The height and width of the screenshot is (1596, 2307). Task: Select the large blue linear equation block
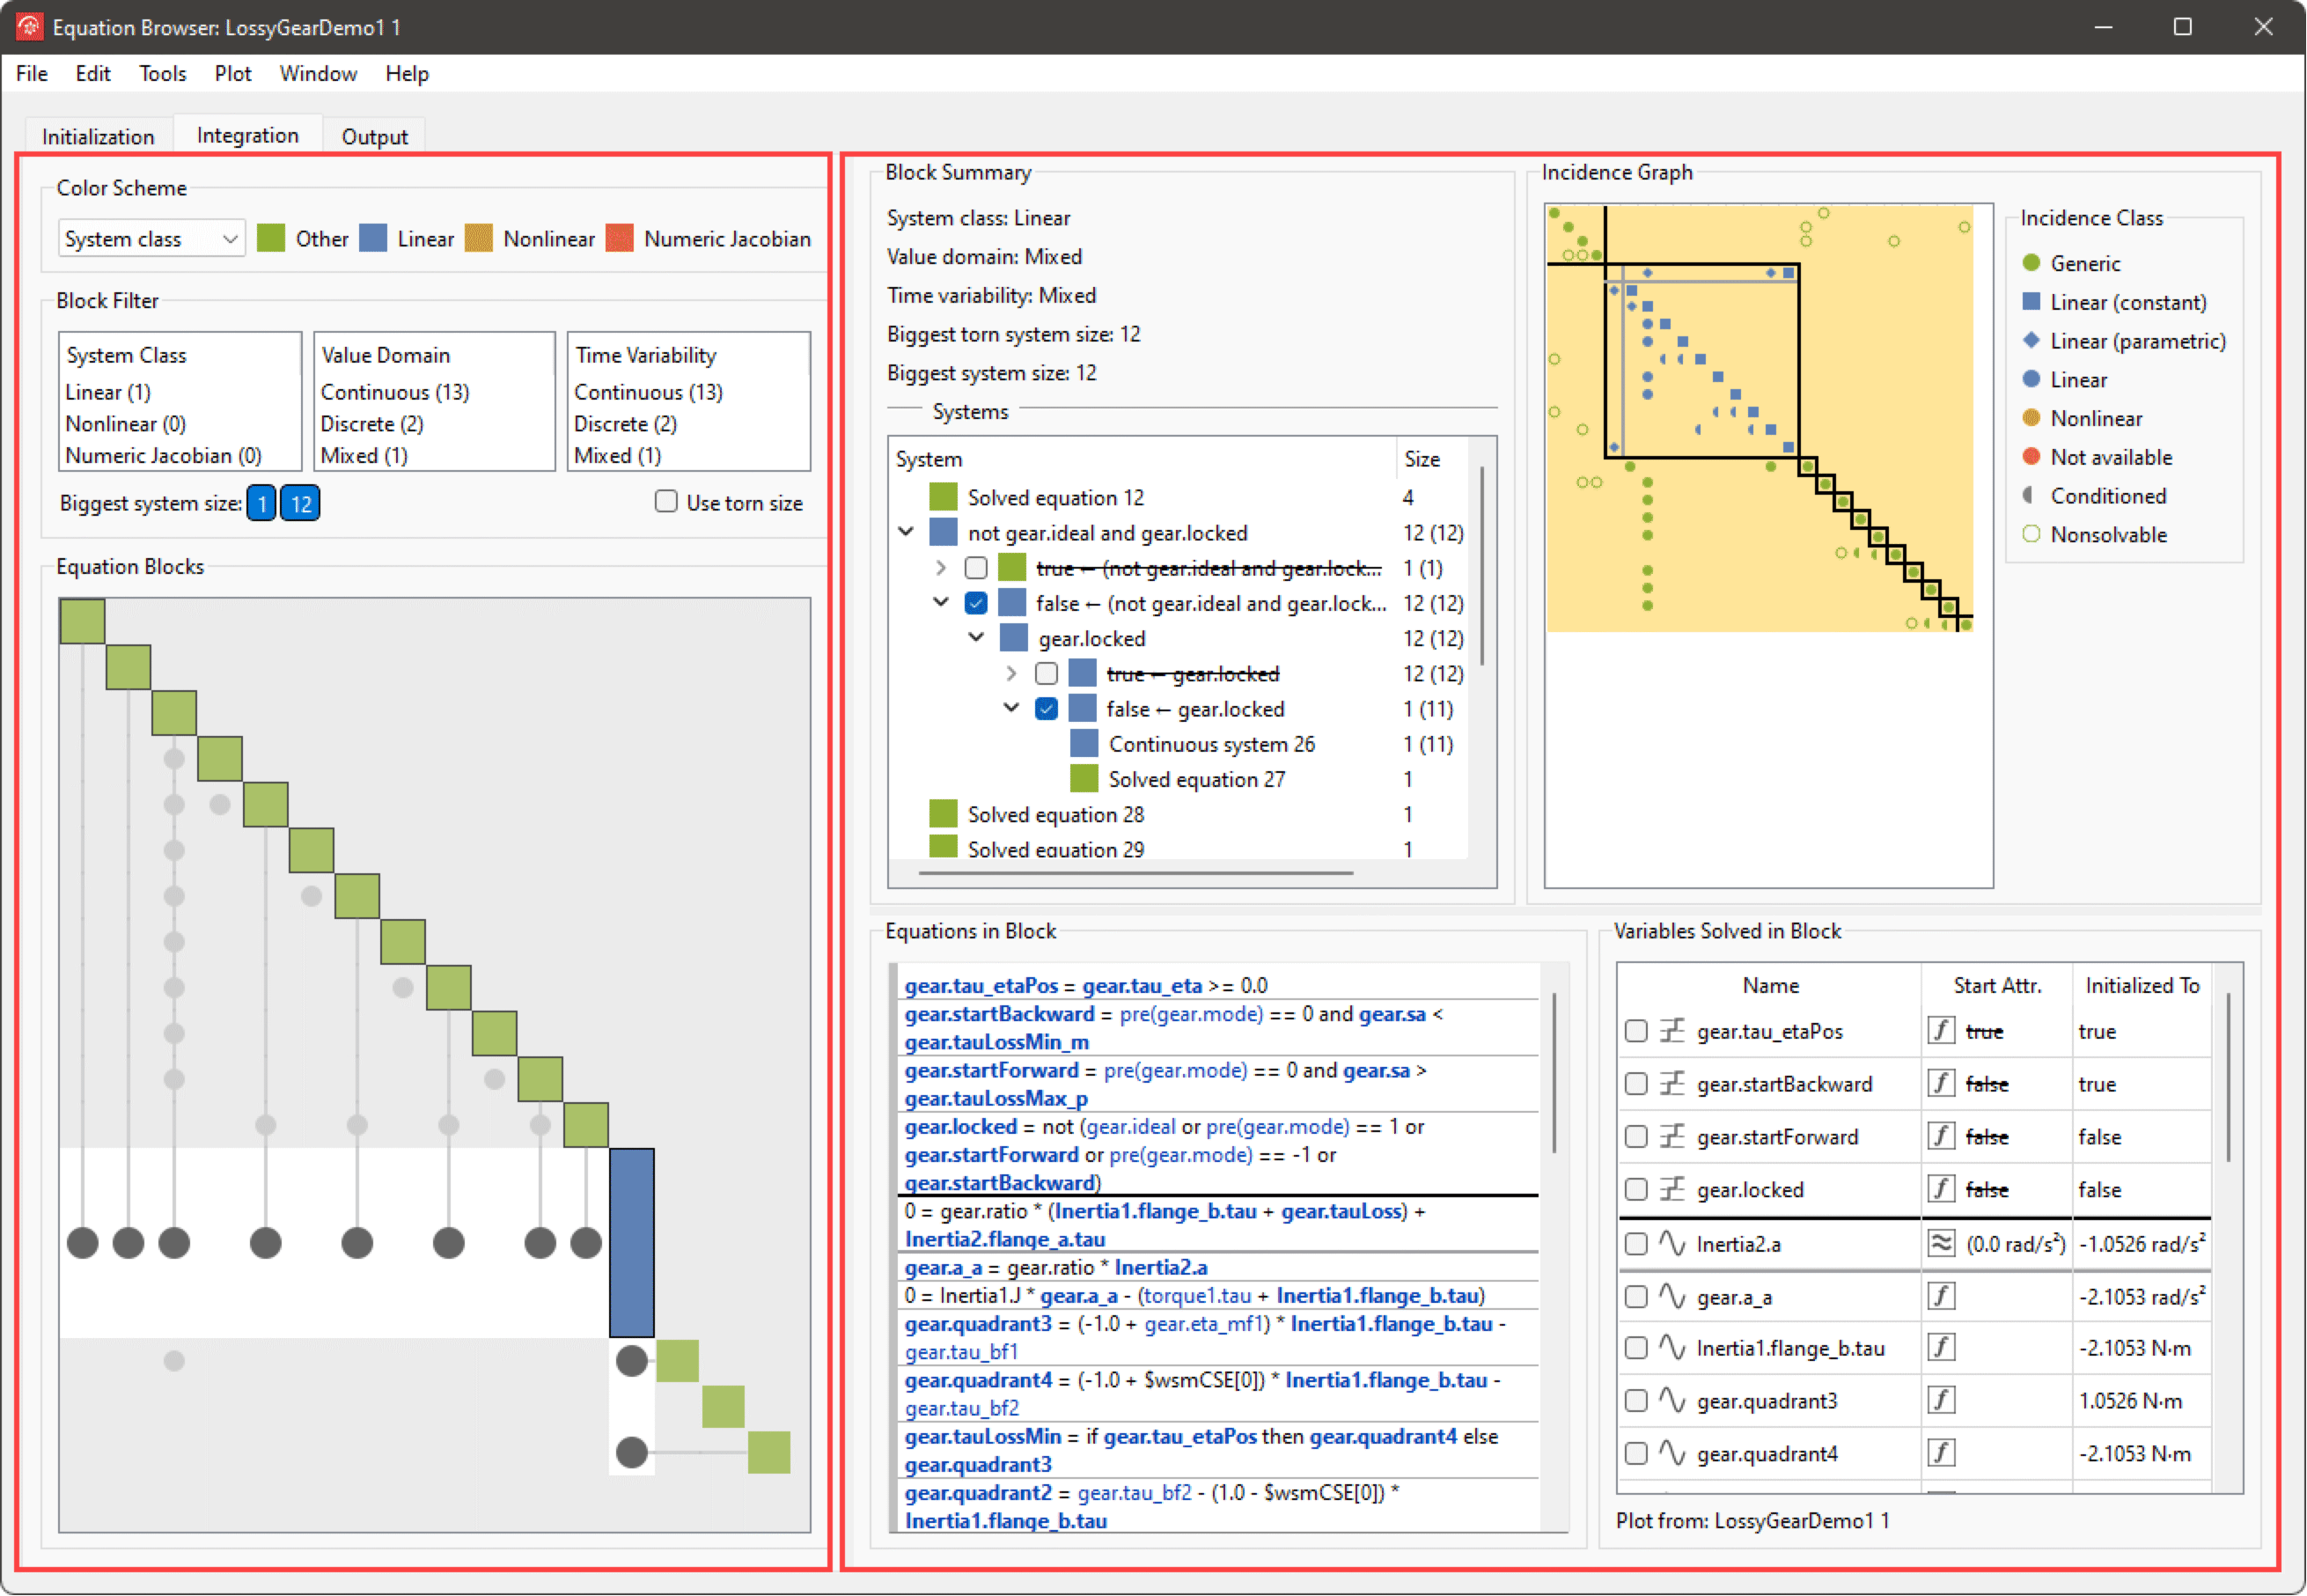[632, 1243]
